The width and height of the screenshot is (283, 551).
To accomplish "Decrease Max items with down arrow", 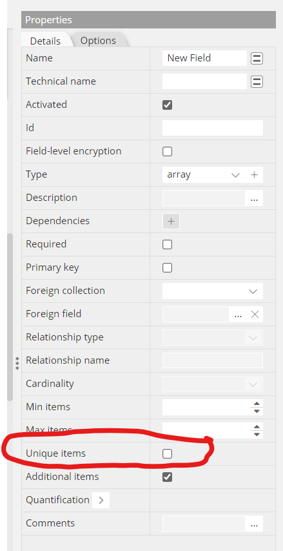I will click(x=257, y=434).
